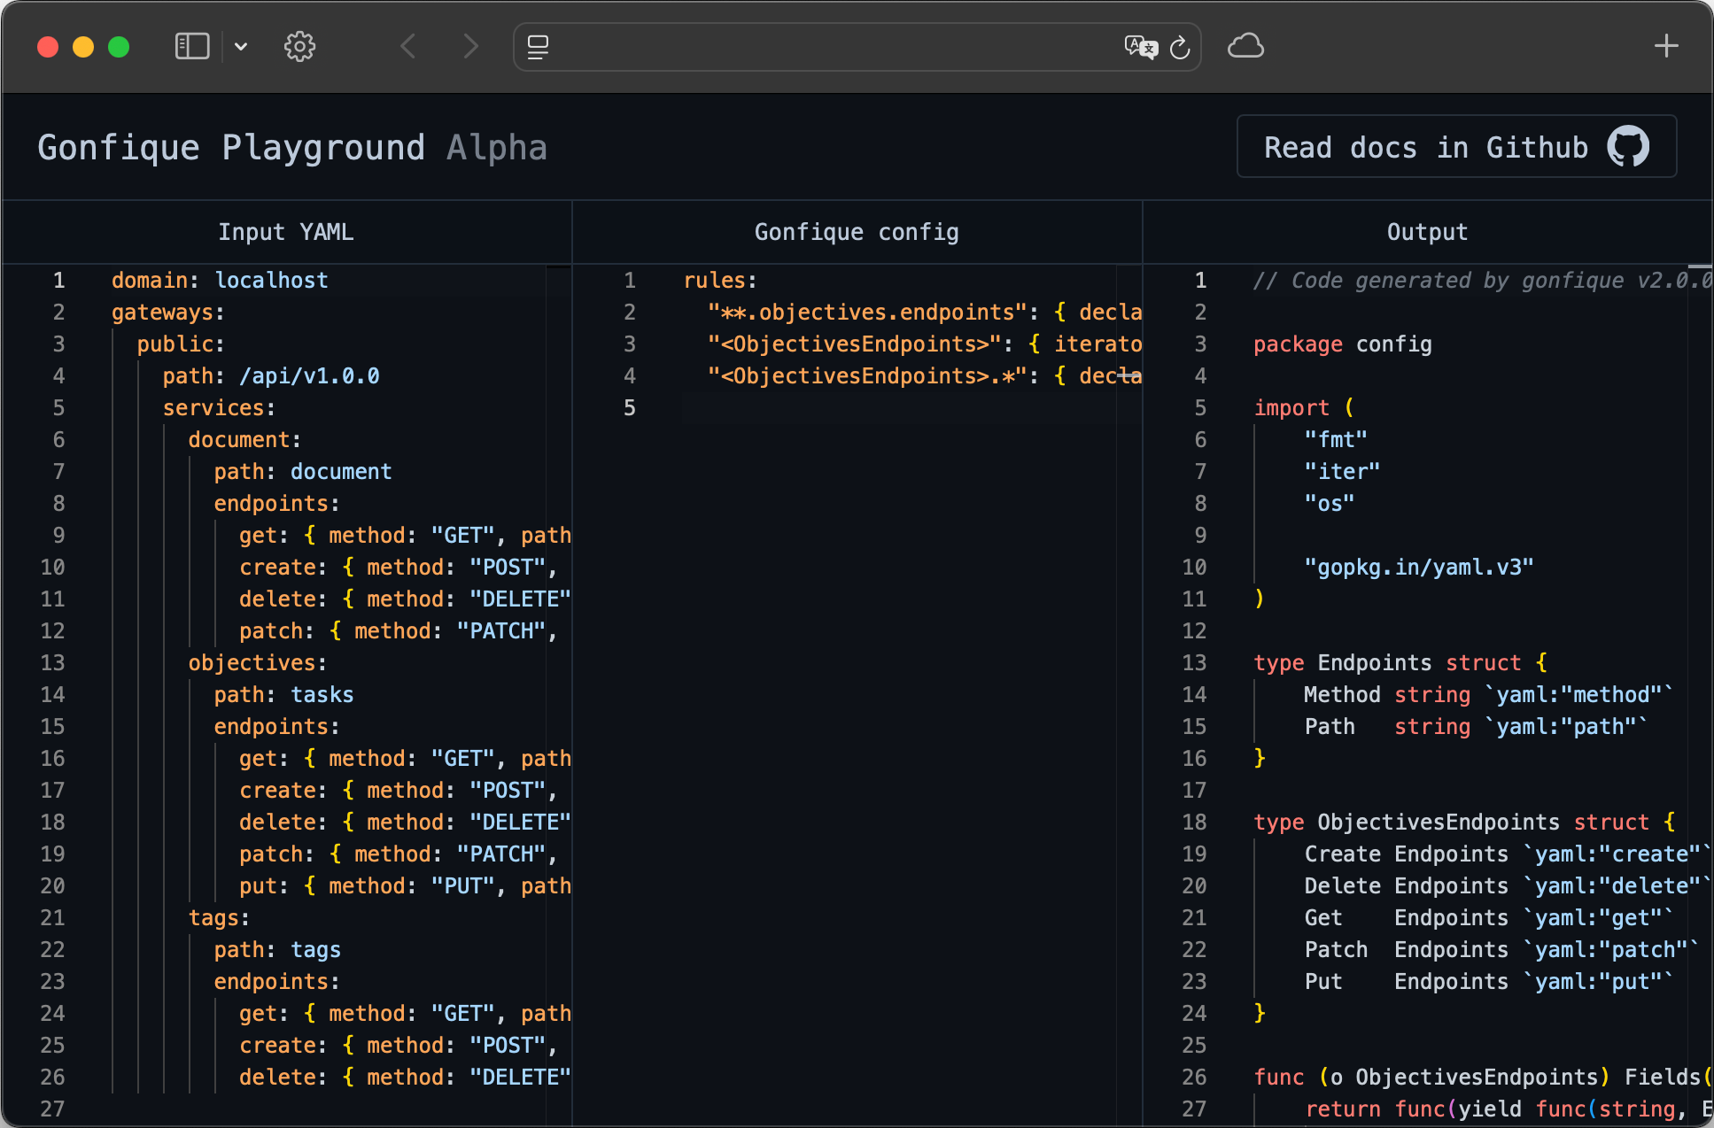Place cursor on 'path: /api/v1.0.0' line

271,375
